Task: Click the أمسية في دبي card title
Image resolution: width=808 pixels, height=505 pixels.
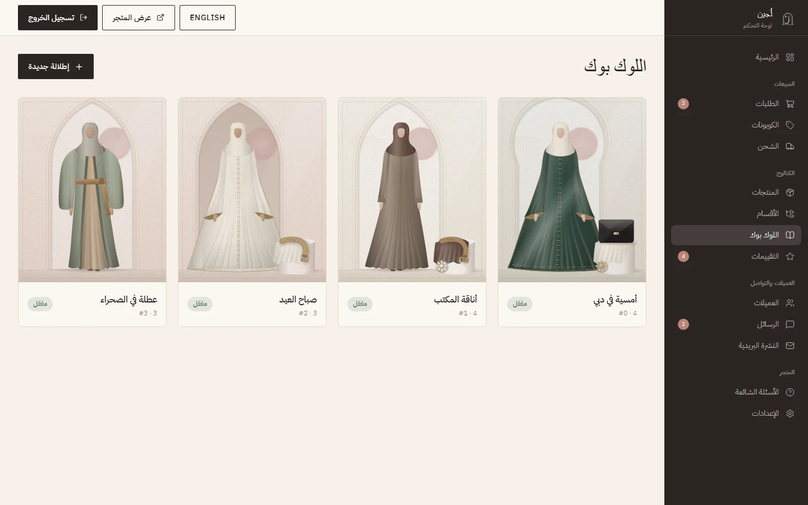Action: coord(615,300)
